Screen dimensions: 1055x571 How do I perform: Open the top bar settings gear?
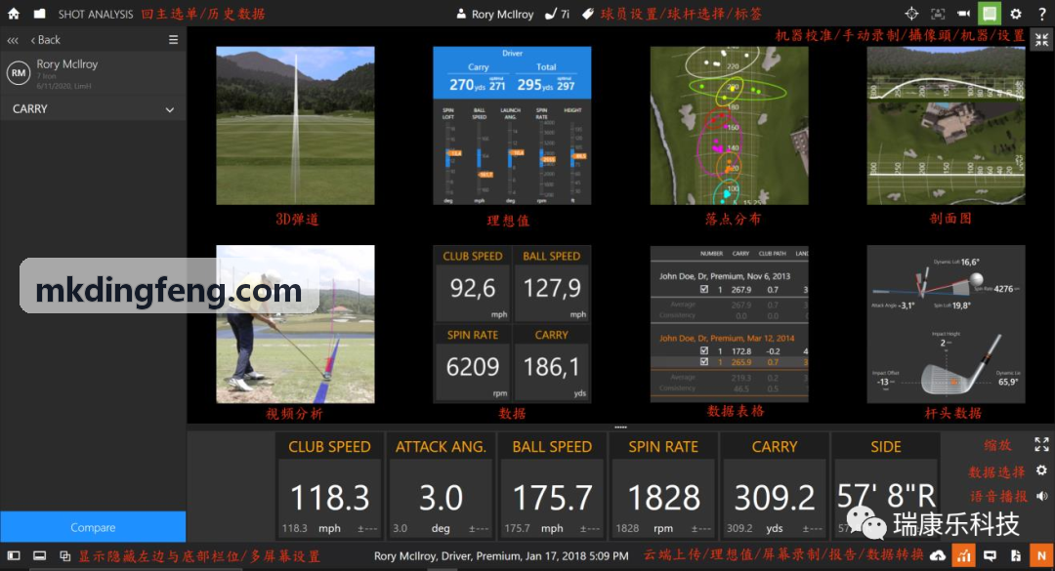(x=1016, y=14)
